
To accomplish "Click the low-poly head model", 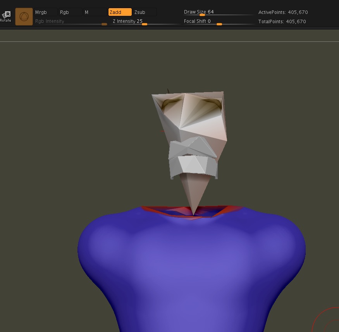I will click(x=194, y=116).
